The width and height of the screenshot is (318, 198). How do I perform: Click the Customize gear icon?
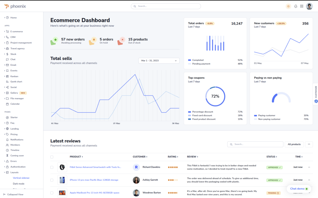coord(316,101)
